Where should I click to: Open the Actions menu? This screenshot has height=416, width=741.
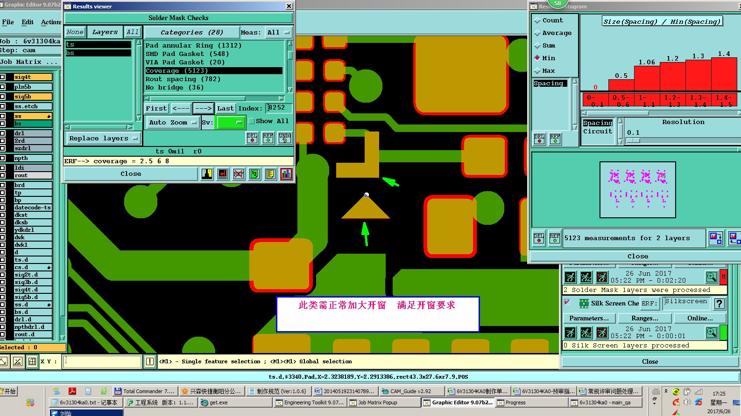coord(51,22)
